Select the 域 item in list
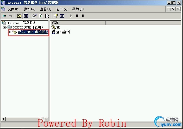 (58, 27)
